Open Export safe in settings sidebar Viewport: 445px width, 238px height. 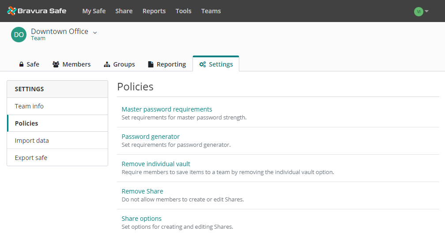[x=57, y=157]
